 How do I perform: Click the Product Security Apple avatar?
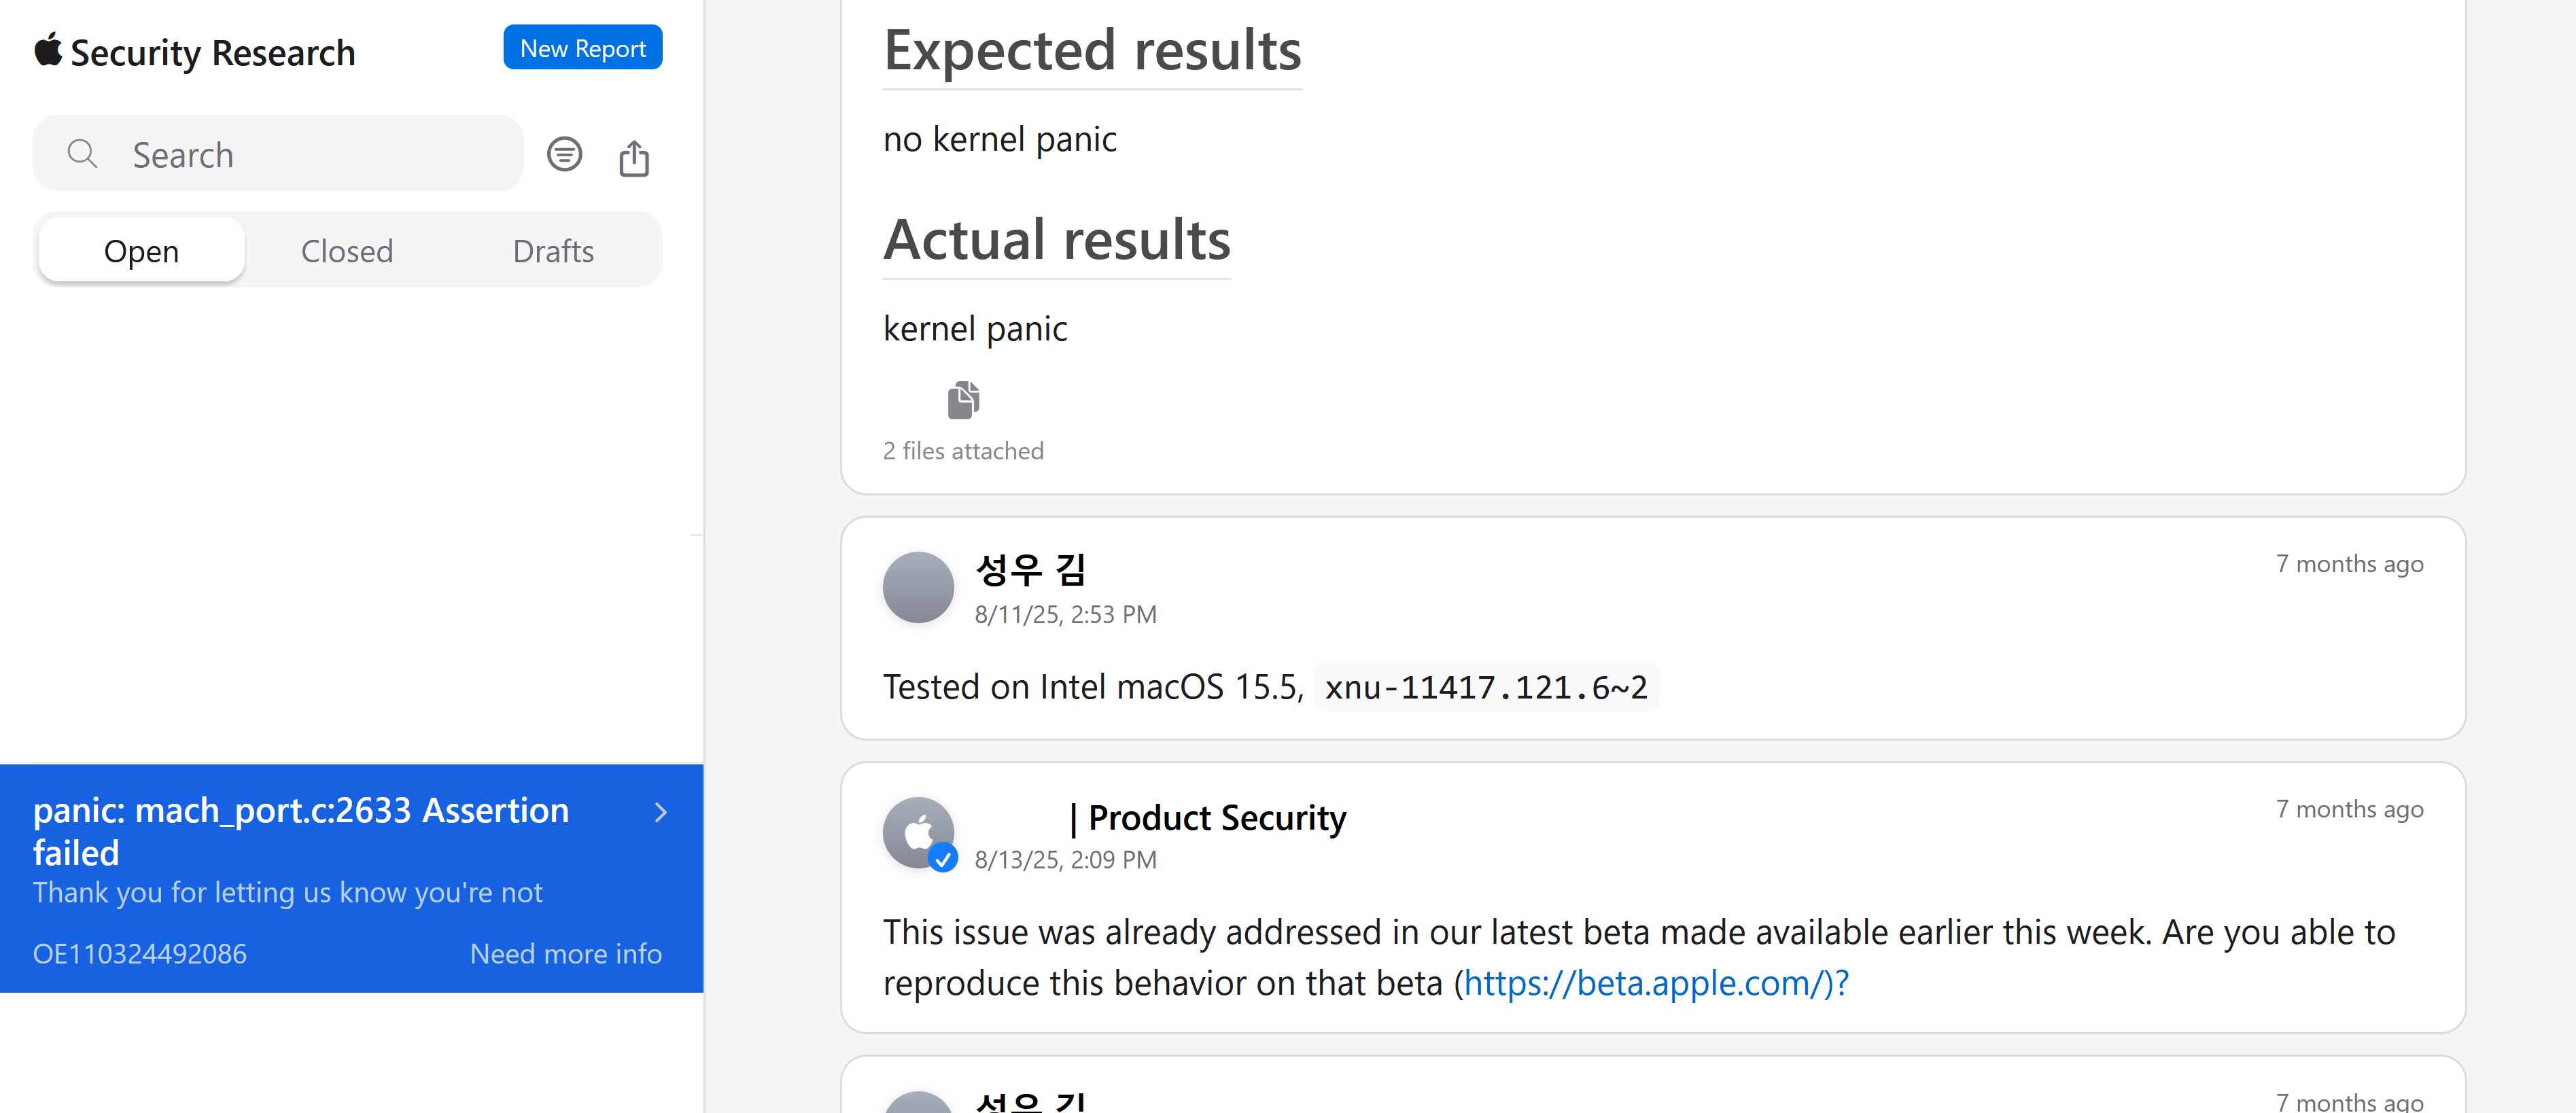[x=917, y=831]
